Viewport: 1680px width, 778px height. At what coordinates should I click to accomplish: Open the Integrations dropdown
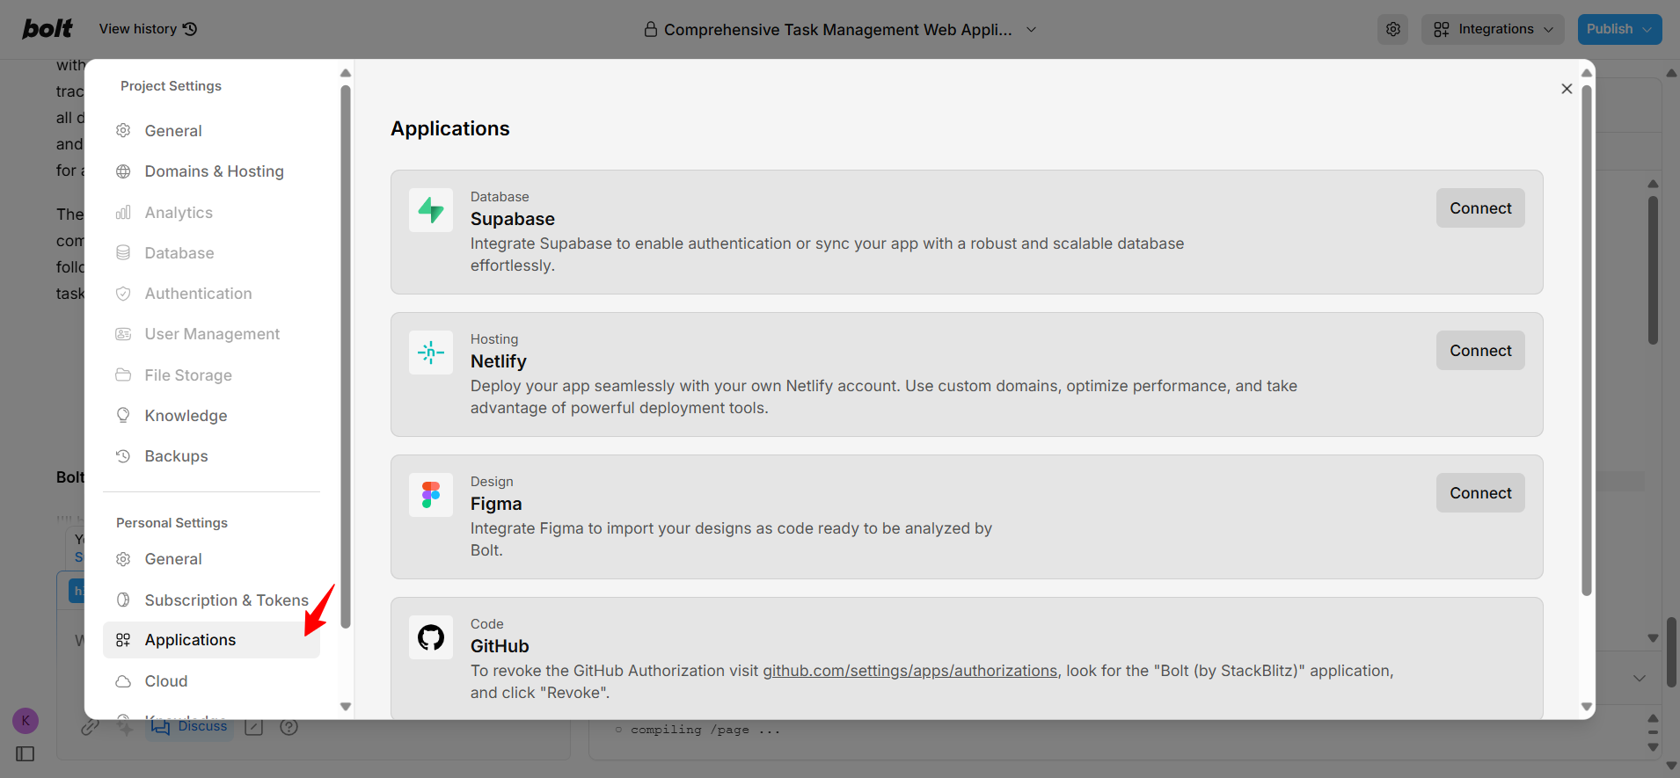[x=1493, y=29]
